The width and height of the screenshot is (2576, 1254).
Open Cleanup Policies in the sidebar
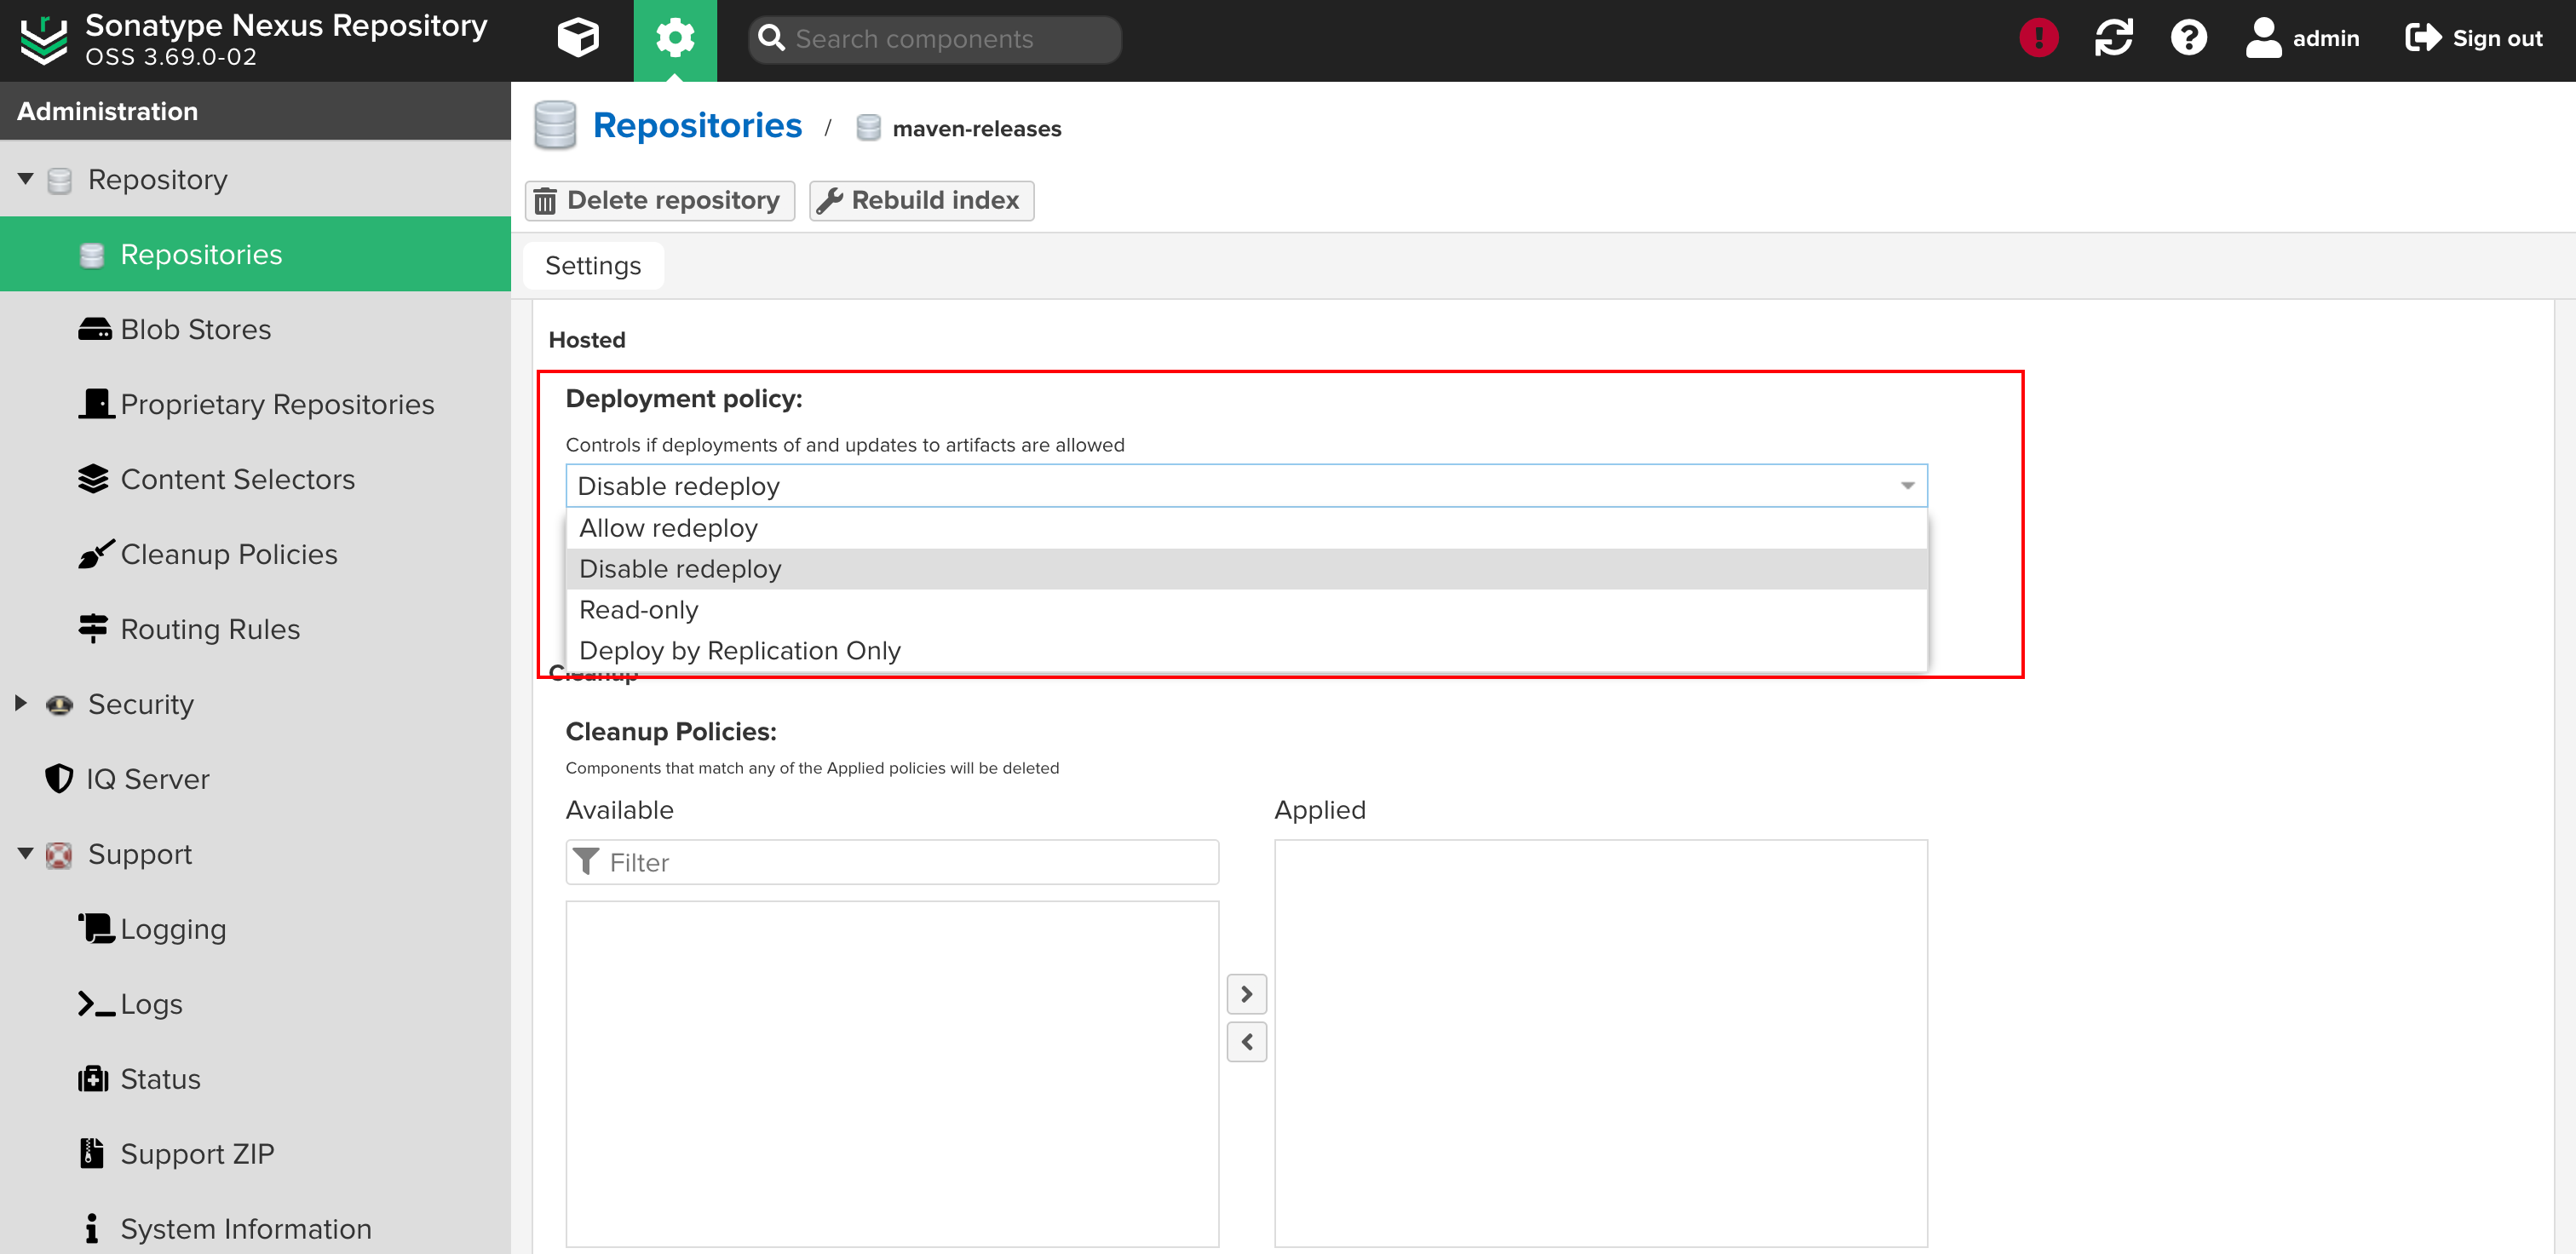228,554
